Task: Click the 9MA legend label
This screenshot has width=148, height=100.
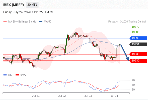Action: pos(23,75)
